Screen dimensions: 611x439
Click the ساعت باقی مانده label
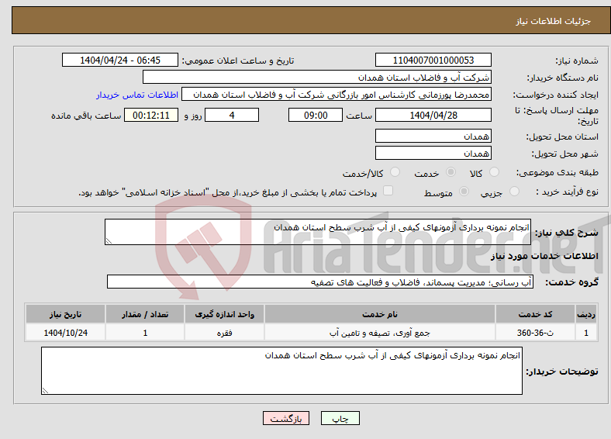coord(86,116)
